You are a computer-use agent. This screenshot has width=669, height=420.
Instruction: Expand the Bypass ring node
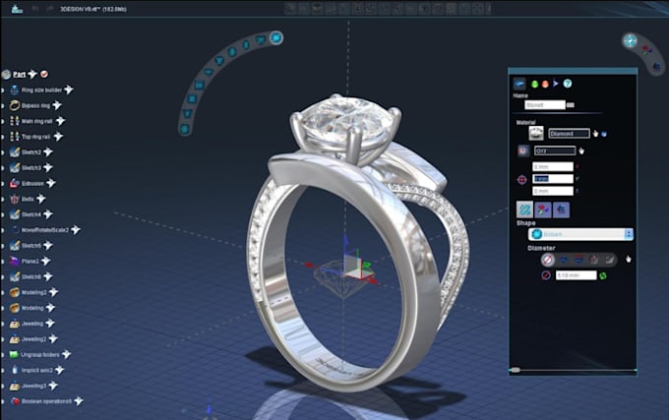tap(3, 106)
